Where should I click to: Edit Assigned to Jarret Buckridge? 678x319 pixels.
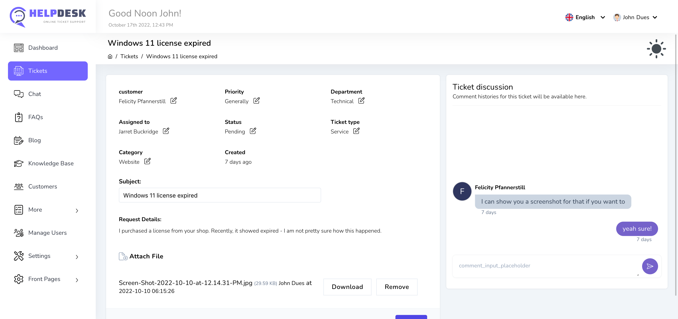(x=166, y=131)
